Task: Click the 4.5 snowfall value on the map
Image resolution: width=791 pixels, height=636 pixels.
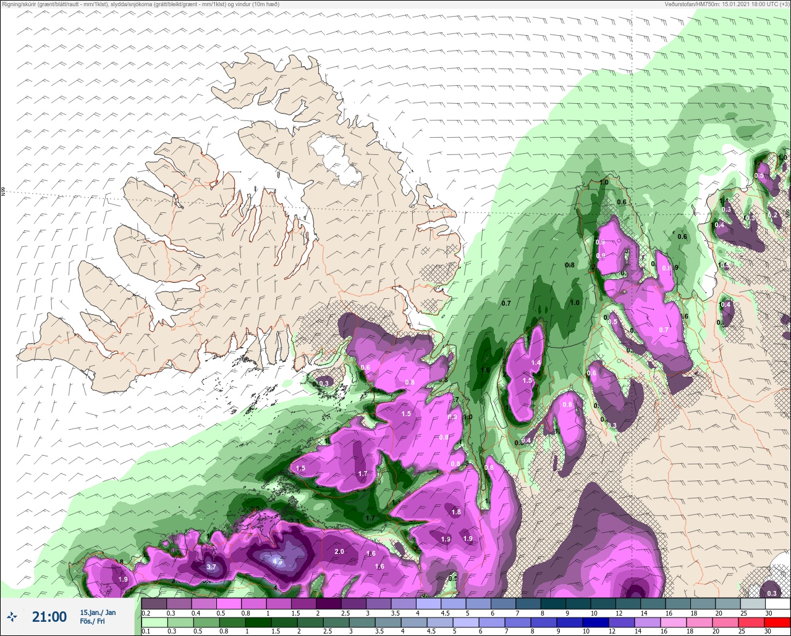Action: [277, 561]
